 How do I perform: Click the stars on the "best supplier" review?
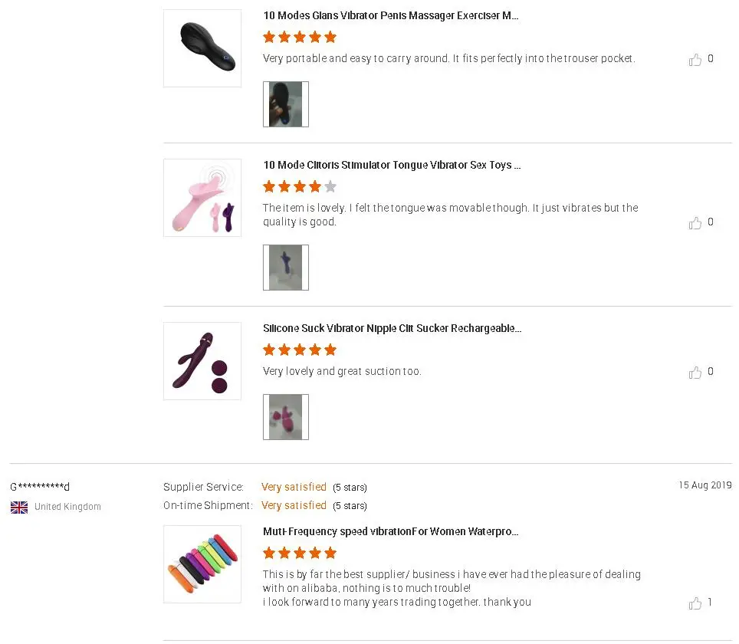(300, 553)
